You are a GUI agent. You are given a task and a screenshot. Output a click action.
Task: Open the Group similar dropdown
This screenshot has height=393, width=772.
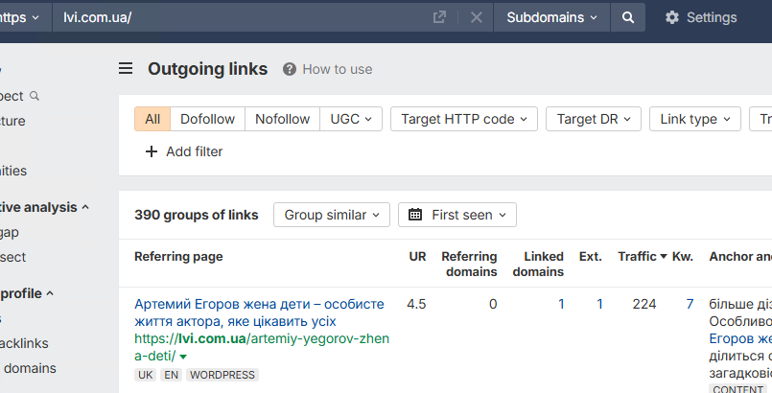tap(331, 215)
